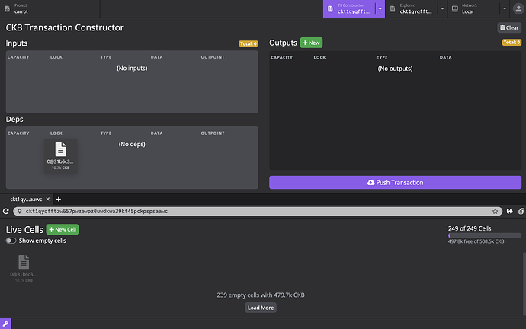Click the Live Cells vertical scrollbar
Viewport: 526px width, 329px height.
tap(524, 284)
